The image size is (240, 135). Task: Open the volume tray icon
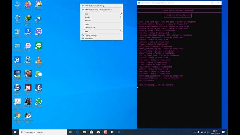click(x=208, y=132)
